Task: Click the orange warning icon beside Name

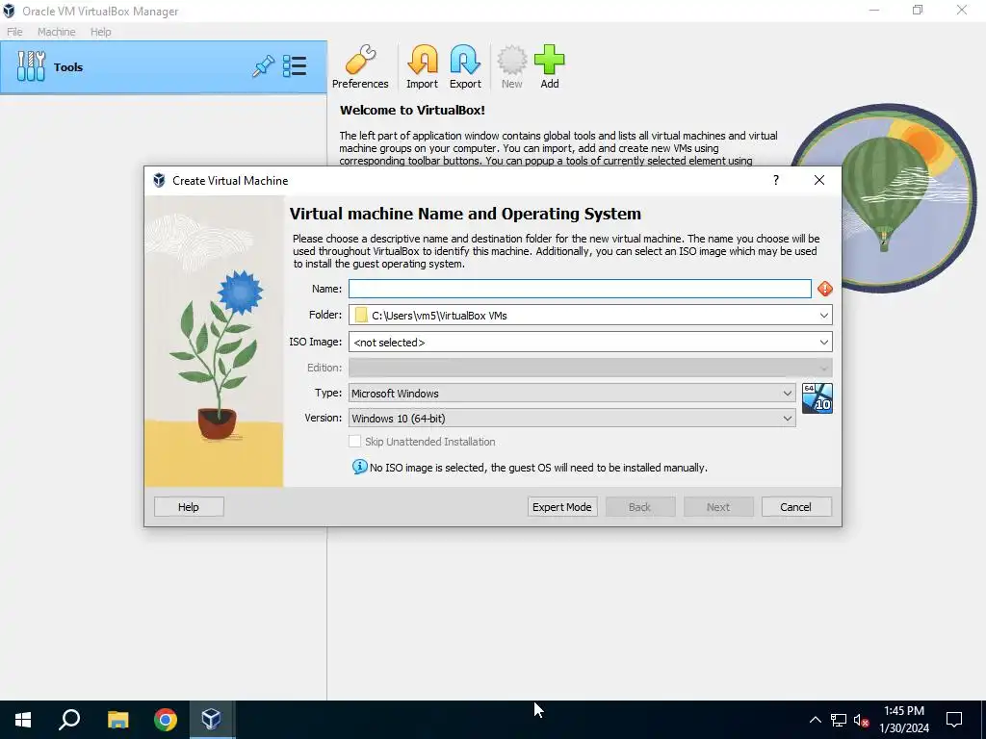Action: (824, 289)
